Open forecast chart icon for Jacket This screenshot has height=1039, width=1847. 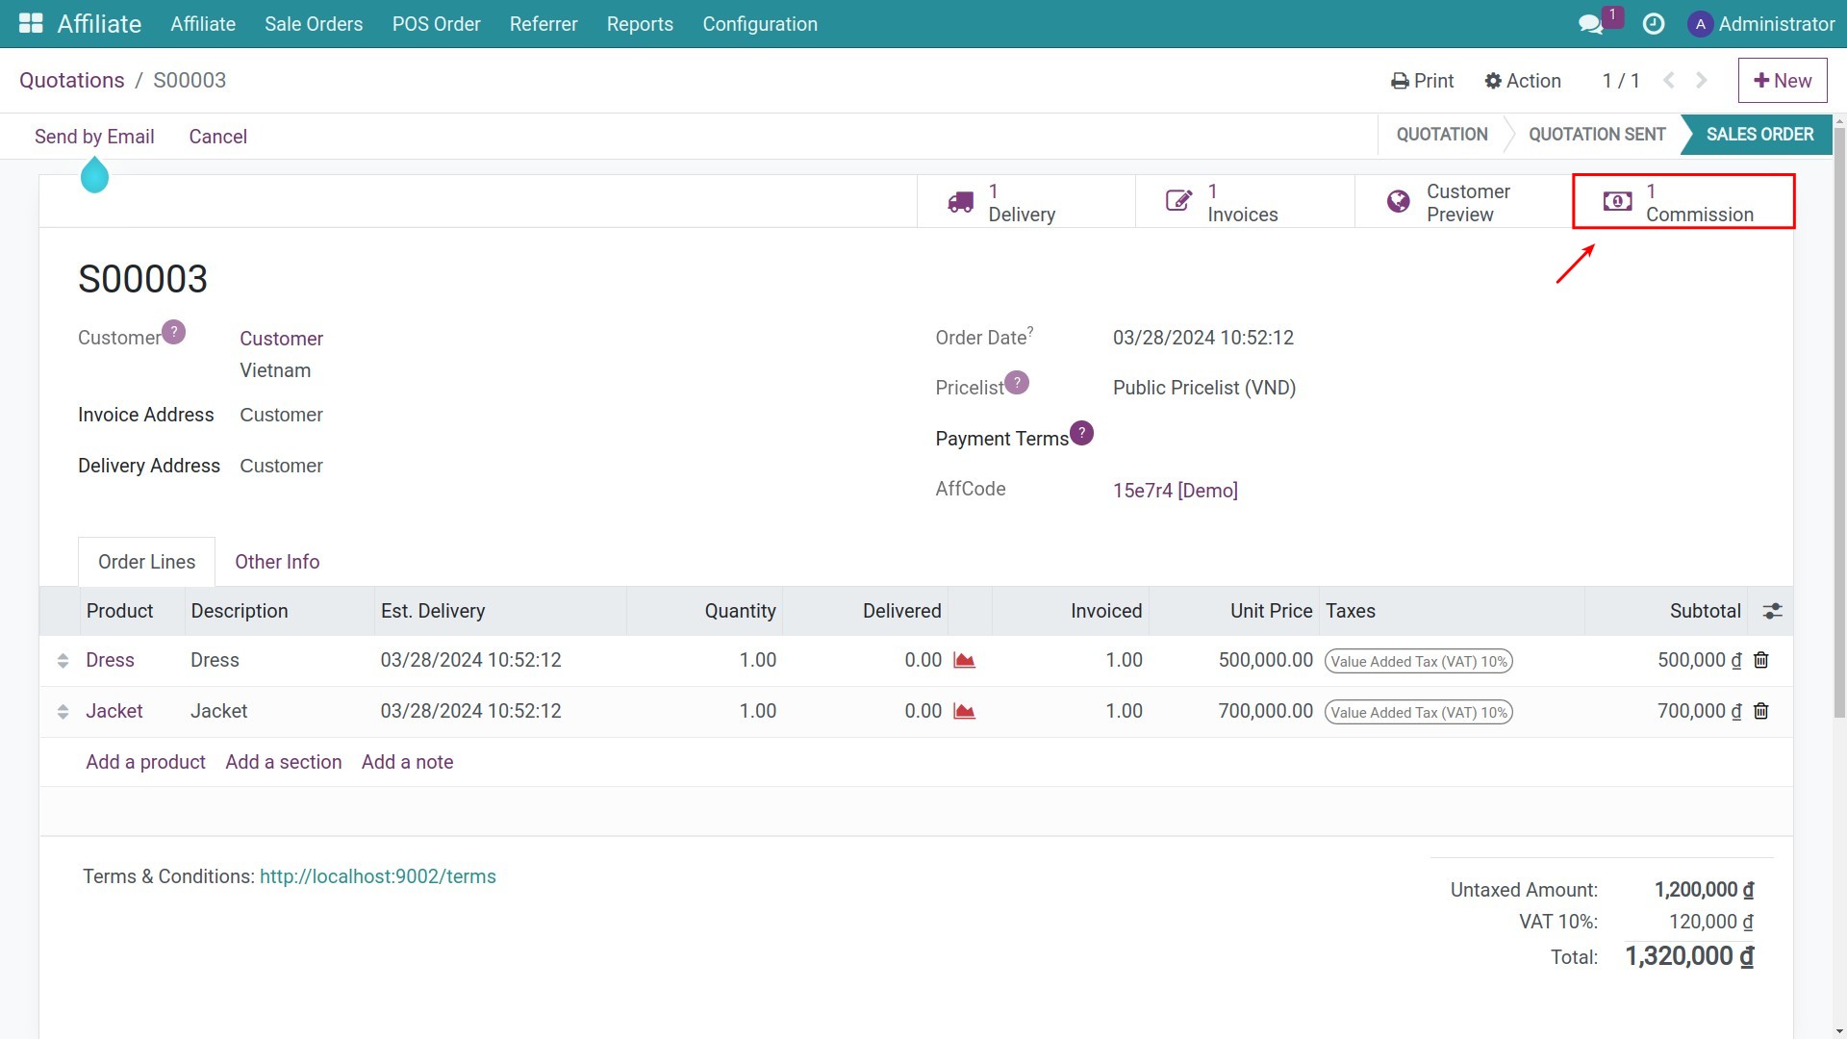[x=964, y=711]
